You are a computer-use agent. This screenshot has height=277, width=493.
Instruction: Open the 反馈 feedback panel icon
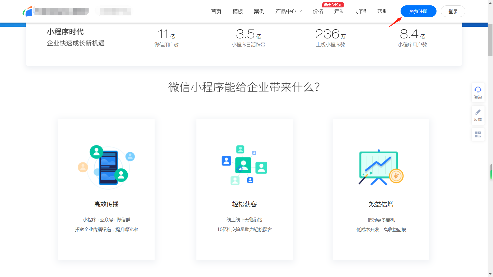[x=478, y=115]
